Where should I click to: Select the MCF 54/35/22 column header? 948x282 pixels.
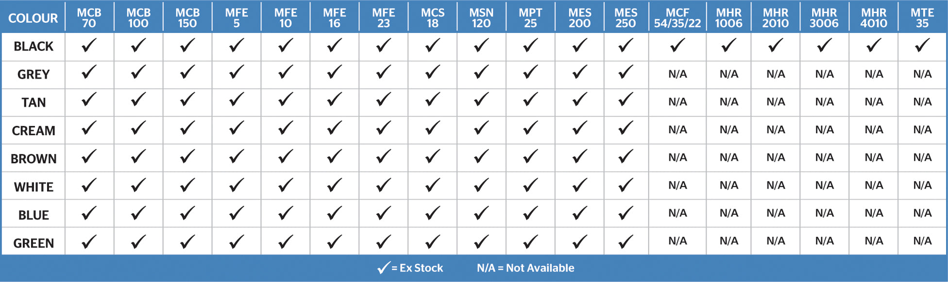pyautogui.click(x=677, y=18)
